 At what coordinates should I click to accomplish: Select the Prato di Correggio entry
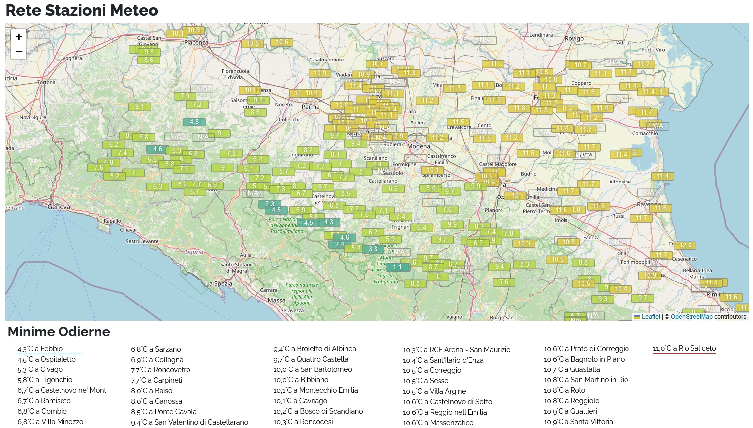click(586, 349)
